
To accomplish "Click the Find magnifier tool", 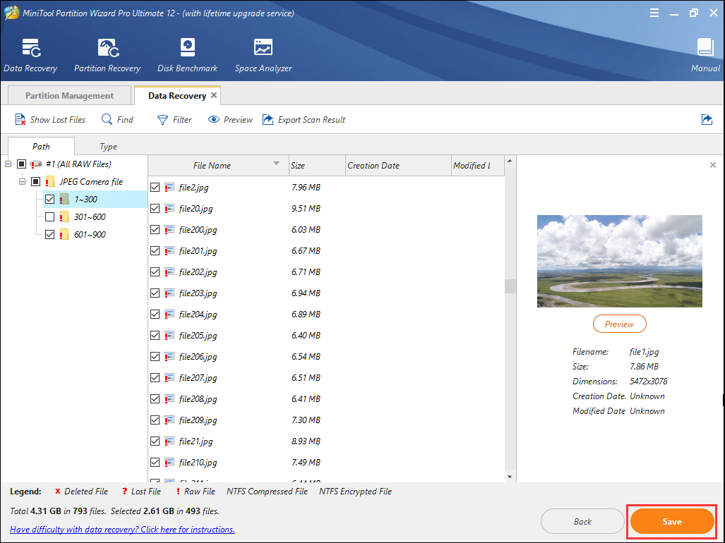I will [117, 120].
